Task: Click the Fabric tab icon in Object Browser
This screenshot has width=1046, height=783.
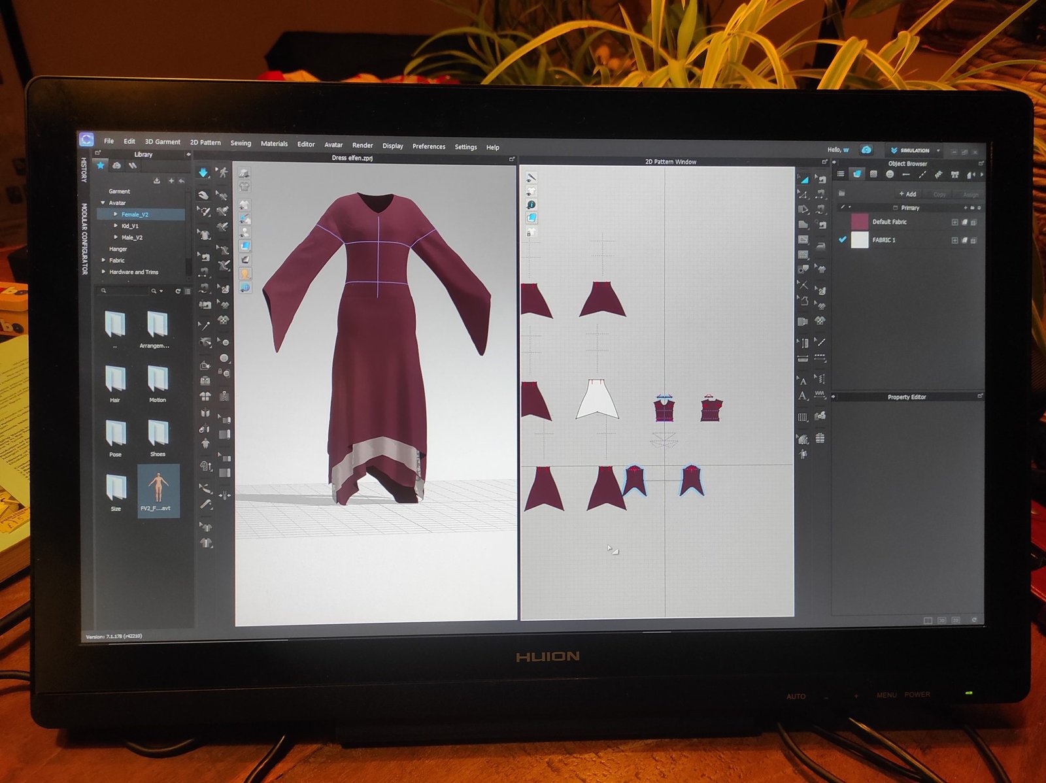Action: [857, 174]
